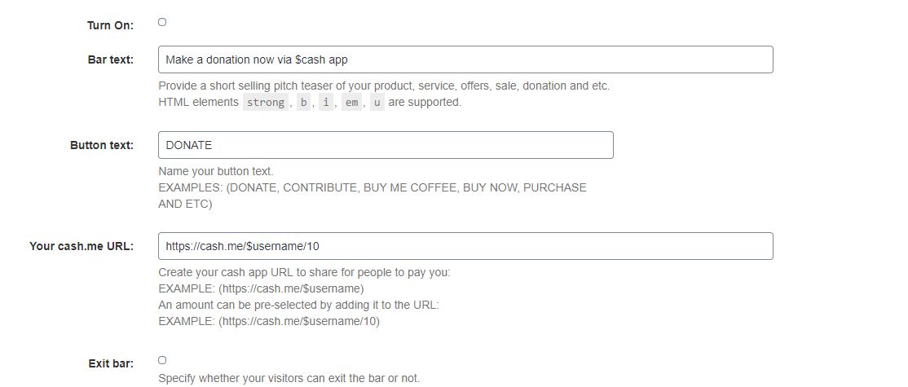Click the "Specify whether your visitors can exit" hint
This screenshot has width=908, height=387.
[x=289, y=378]
